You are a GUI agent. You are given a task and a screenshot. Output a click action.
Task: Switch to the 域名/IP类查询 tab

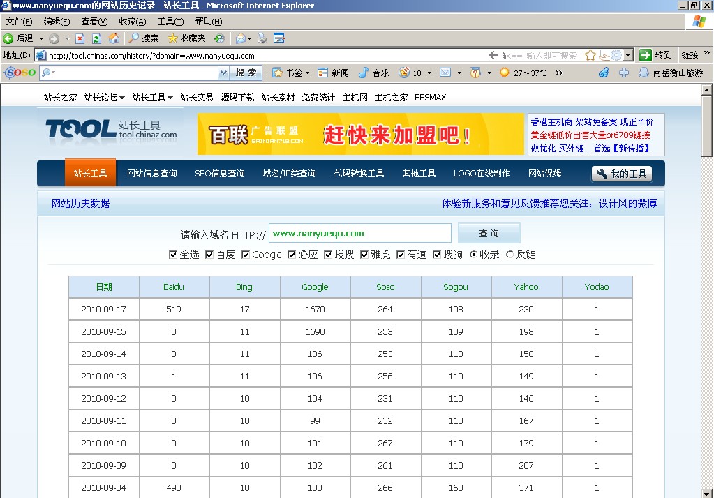[289, 174]
